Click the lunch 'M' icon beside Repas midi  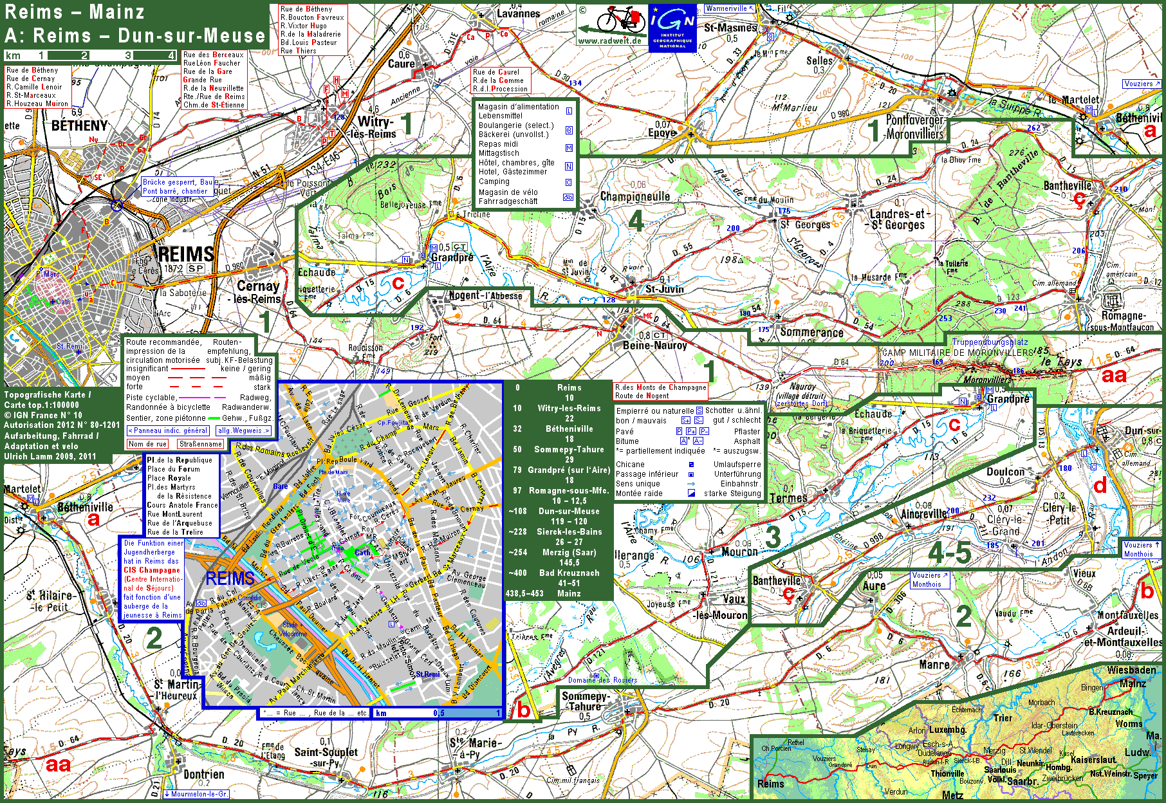(x=569, y=148)
